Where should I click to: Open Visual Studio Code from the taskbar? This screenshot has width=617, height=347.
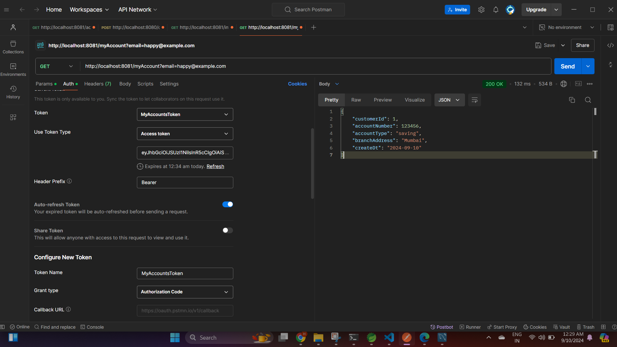pyautogui.click(x=389, y=337)
